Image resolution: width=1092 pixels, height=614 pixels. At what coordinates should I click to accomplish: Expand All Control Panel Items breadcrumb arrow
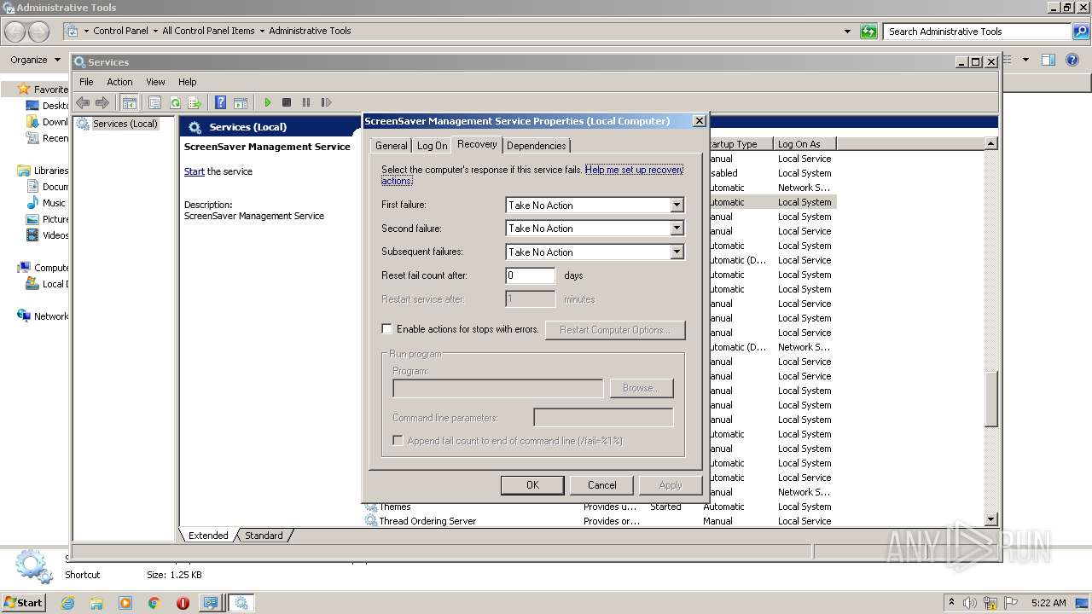coord(262,31)
